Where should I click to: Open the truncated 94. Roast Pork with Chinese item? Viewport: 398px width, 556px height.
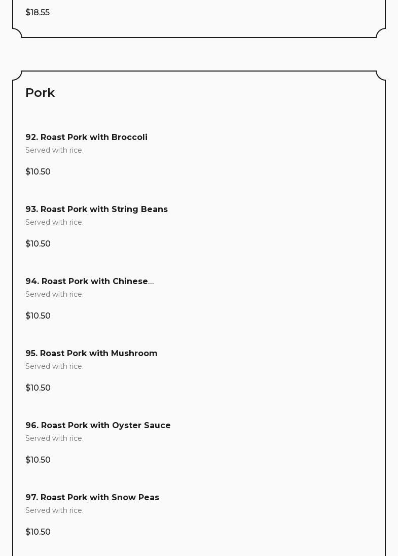89,281
